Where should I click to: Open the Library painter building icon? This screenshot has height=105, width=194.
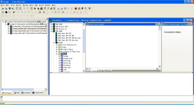click(41, 8)
